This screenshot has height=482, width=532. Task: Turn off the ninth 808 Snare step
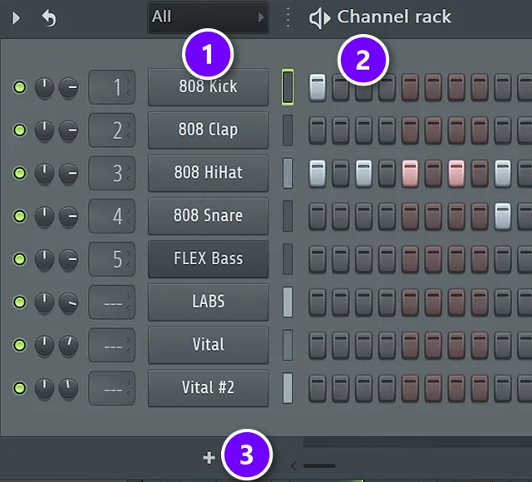503,216
